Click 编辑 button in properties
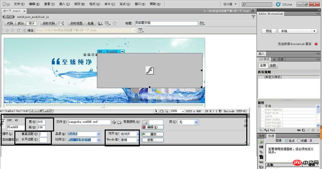Image resolution: width=322 pixels, height=169 pixels. [153, 127]
